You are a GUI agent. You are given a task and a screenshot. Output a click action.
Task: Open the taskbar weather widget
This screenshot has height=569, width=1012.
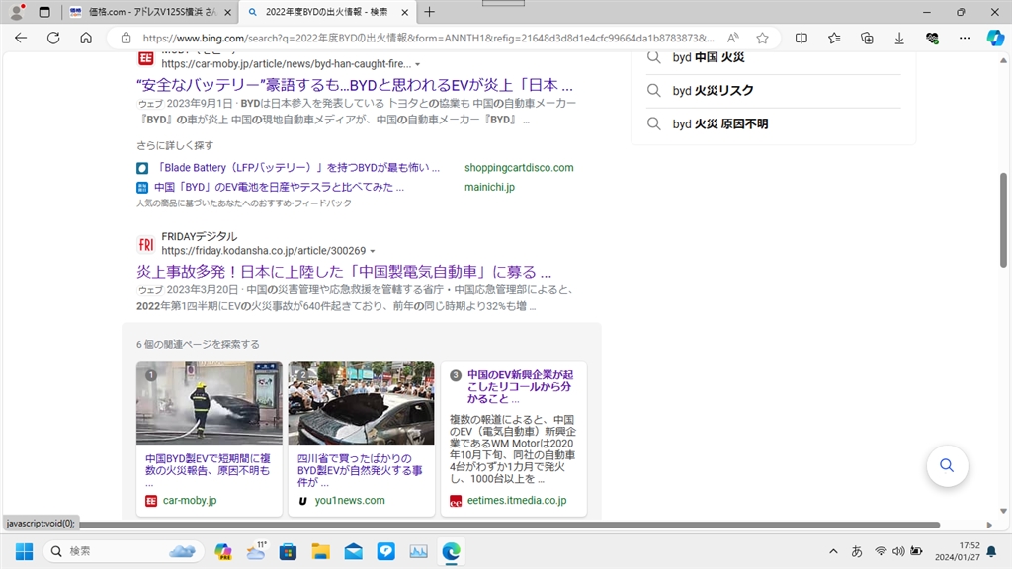pos(256,551)
